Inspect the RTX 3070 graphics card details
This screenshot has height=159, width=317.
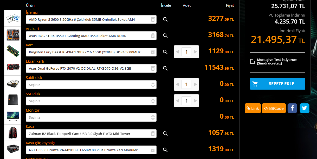pyautogui.click(x=165, y=68)
